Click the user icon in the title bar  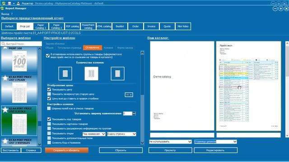click(x=18, y=3)
